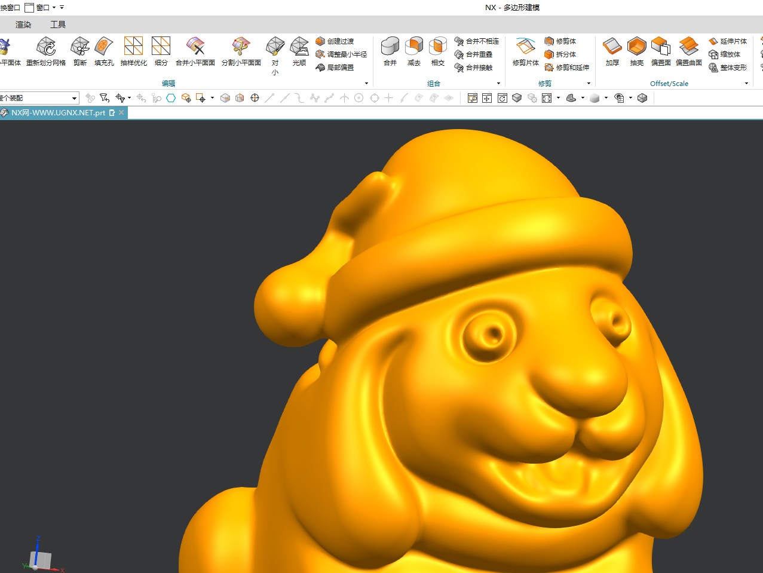Viewport: 763px width, 573px height.
Task: Click 合并不相连 merge disjoint command
Action: click(477, 41)
